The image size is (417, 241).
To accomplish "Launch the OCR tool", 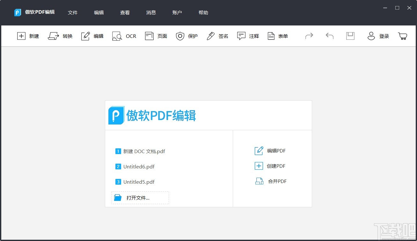I will point(124,36).
